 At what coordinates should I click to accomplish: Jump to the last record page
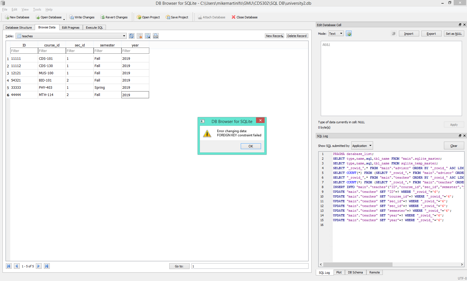[47, 266]
